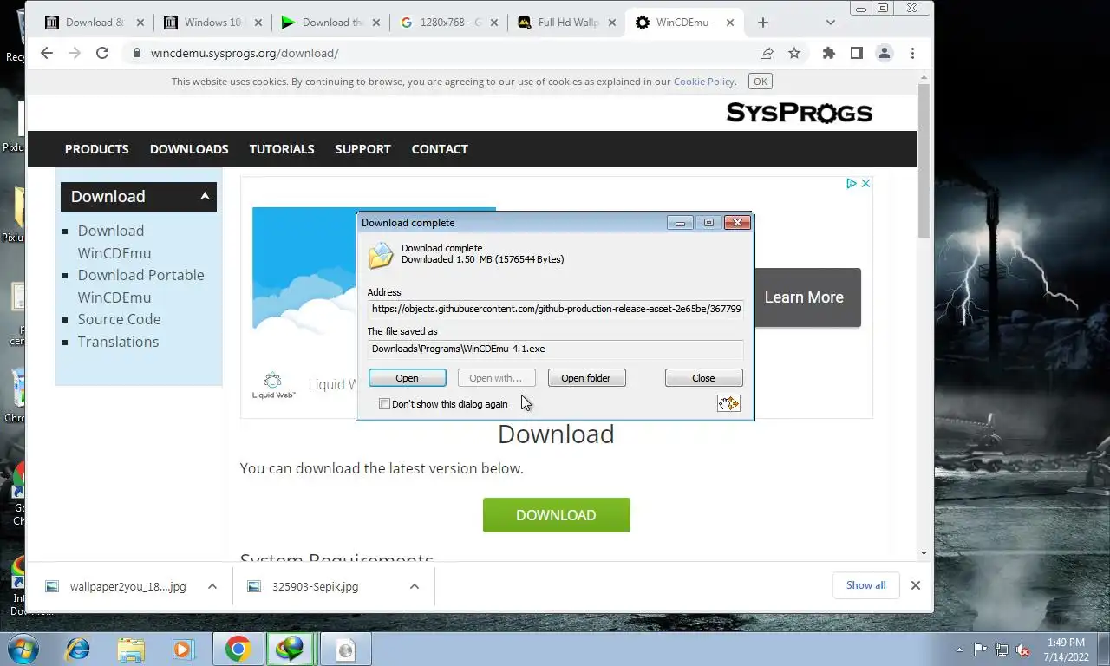Click Open folder in the download dialog
Screen dimensions: 1110x666
pos(586,378)
